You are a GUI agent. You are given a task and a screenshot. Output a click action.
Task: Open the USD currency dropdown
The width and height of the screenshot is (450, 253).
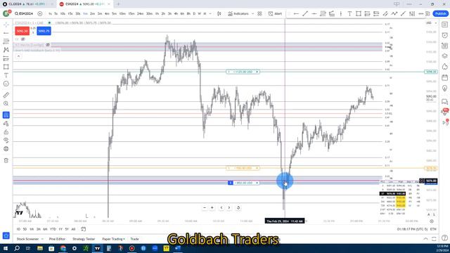(x=431, y=23)
